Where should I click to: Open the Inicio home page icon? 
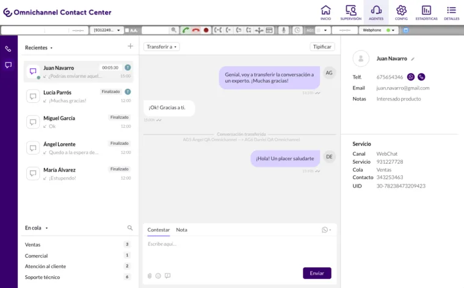(x=325, y=12)
